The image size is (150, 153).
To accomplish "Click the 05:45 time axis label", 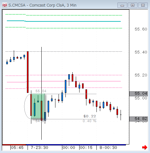I will 17,148.
